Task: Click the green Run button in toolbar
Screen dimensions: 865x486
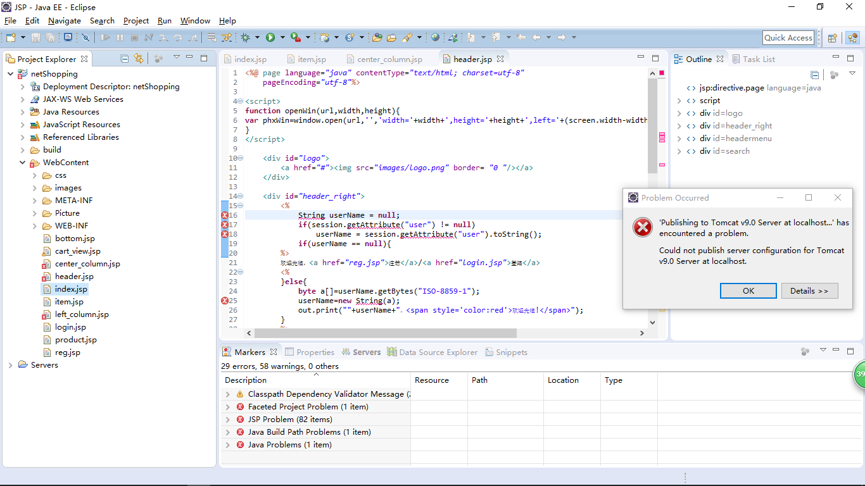Action: point(270,38)
